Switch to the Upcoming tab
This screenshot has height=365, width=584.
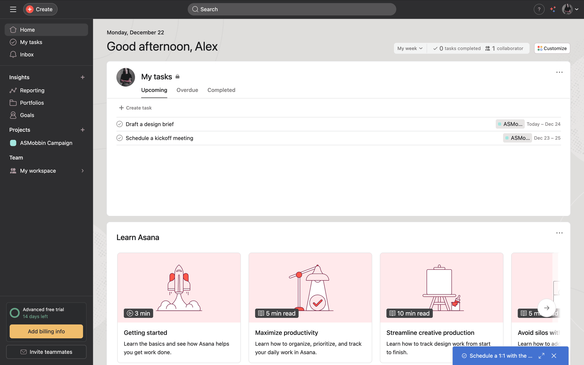[154, 90]
